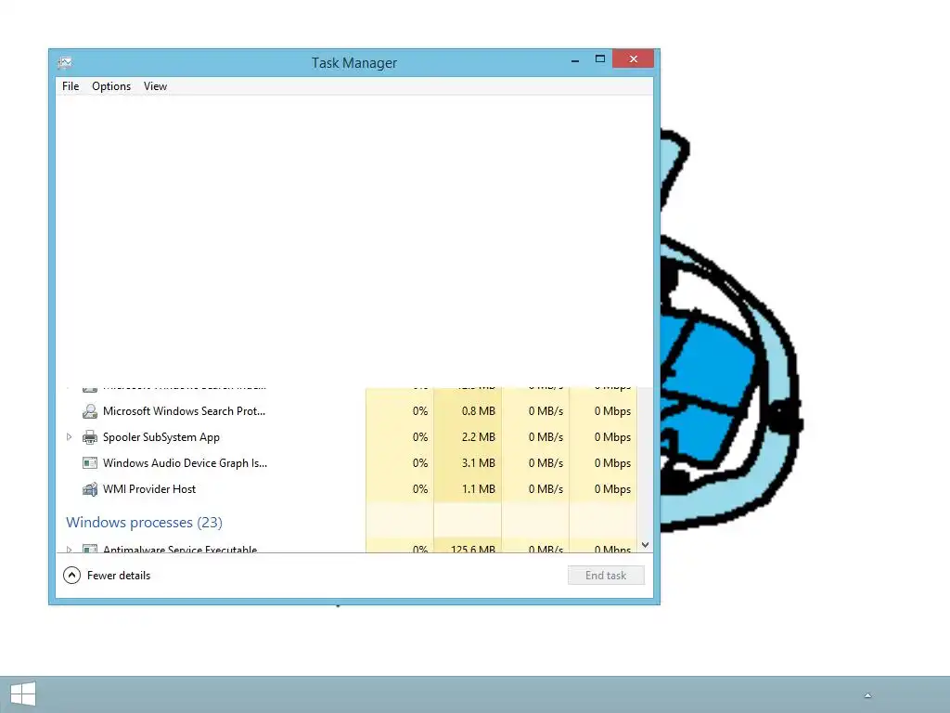The height and width of the screenshot is (713, 950).
Task: Click the Windows processes (23) group header
Action: pyautogui.click(x=144, y=522)
